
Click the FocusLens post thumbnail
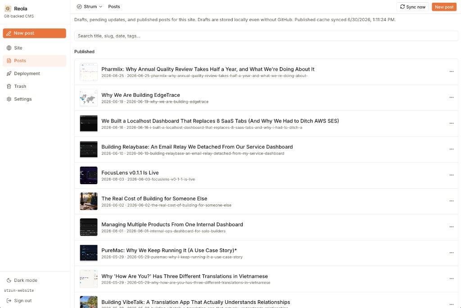[x=89, y=175]
